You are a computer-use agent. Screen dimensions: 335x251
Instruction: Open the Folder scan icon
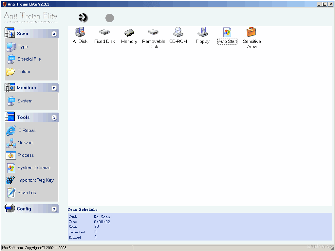(10, 72)
